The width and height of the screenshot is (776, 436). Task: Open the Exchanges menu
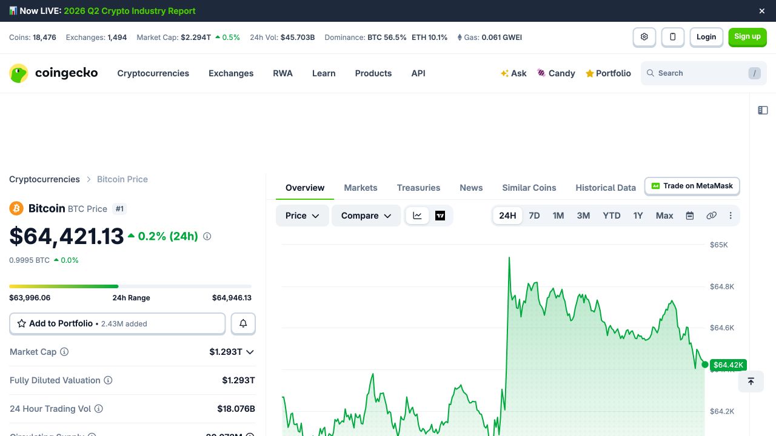click(x=231, y=73)
